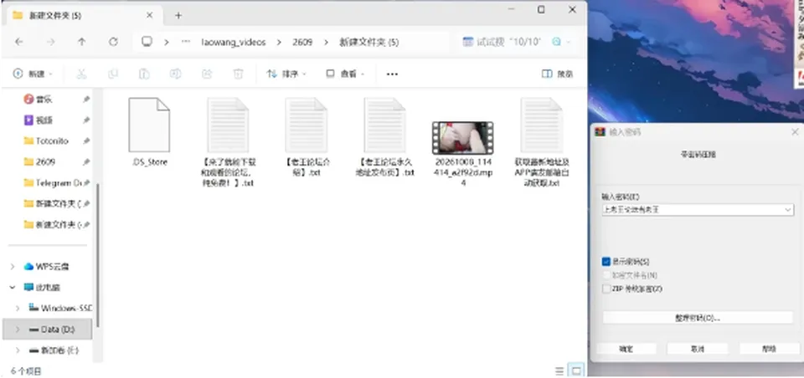Open the 新建 new item dropdown
This screenshot has height=378, width=804.
pyautogui.click(x=33, y=74)
